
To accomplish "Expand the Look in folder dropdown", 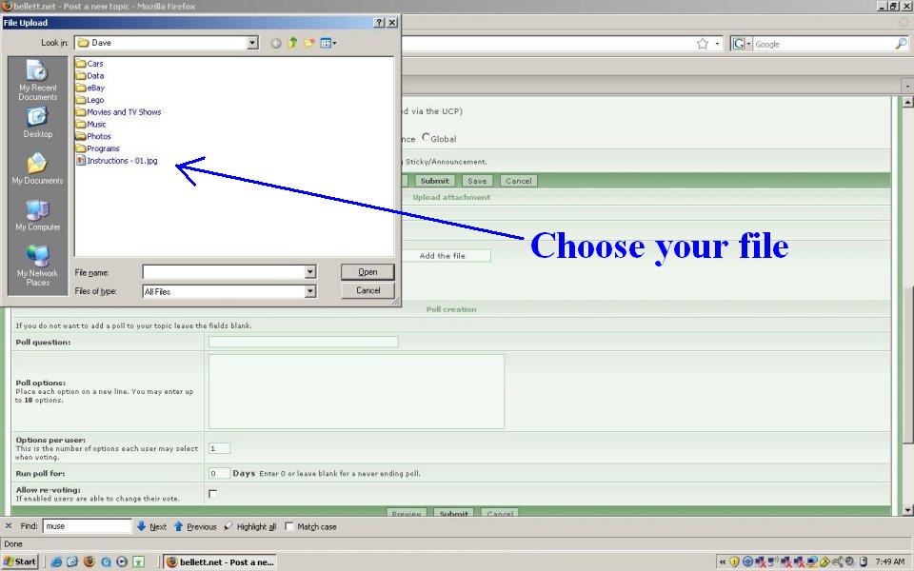I will click(x=252, y=43).
